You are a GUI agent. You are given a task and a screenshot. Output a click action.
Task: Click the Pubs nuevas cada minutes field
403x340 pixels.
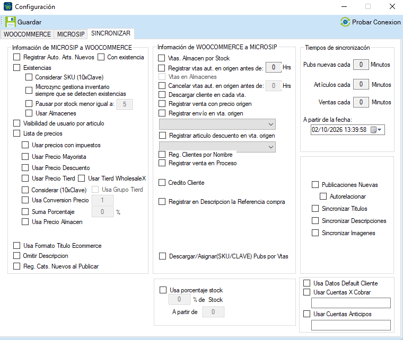coord(361,65)
